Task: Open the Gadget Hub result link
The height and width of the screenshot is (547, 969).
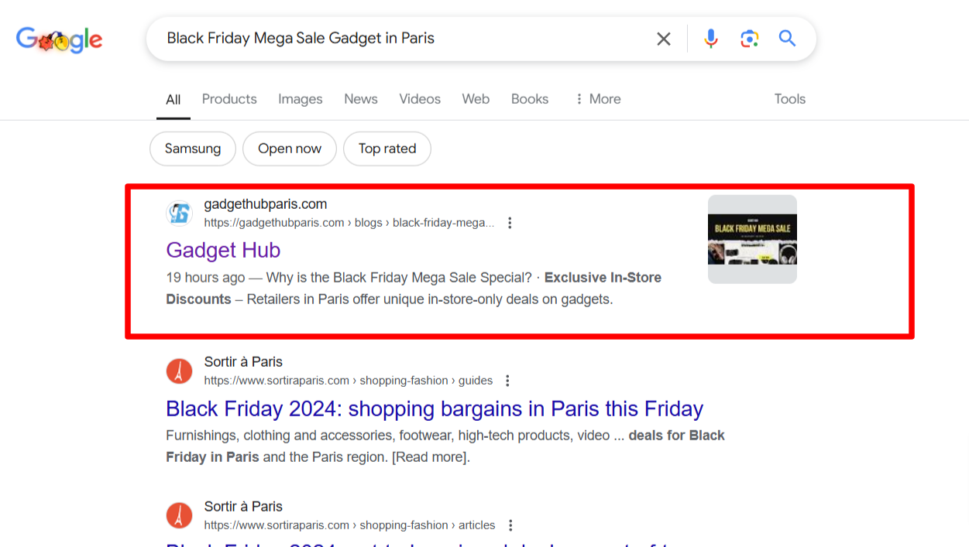Action: [x=223, y=250]
